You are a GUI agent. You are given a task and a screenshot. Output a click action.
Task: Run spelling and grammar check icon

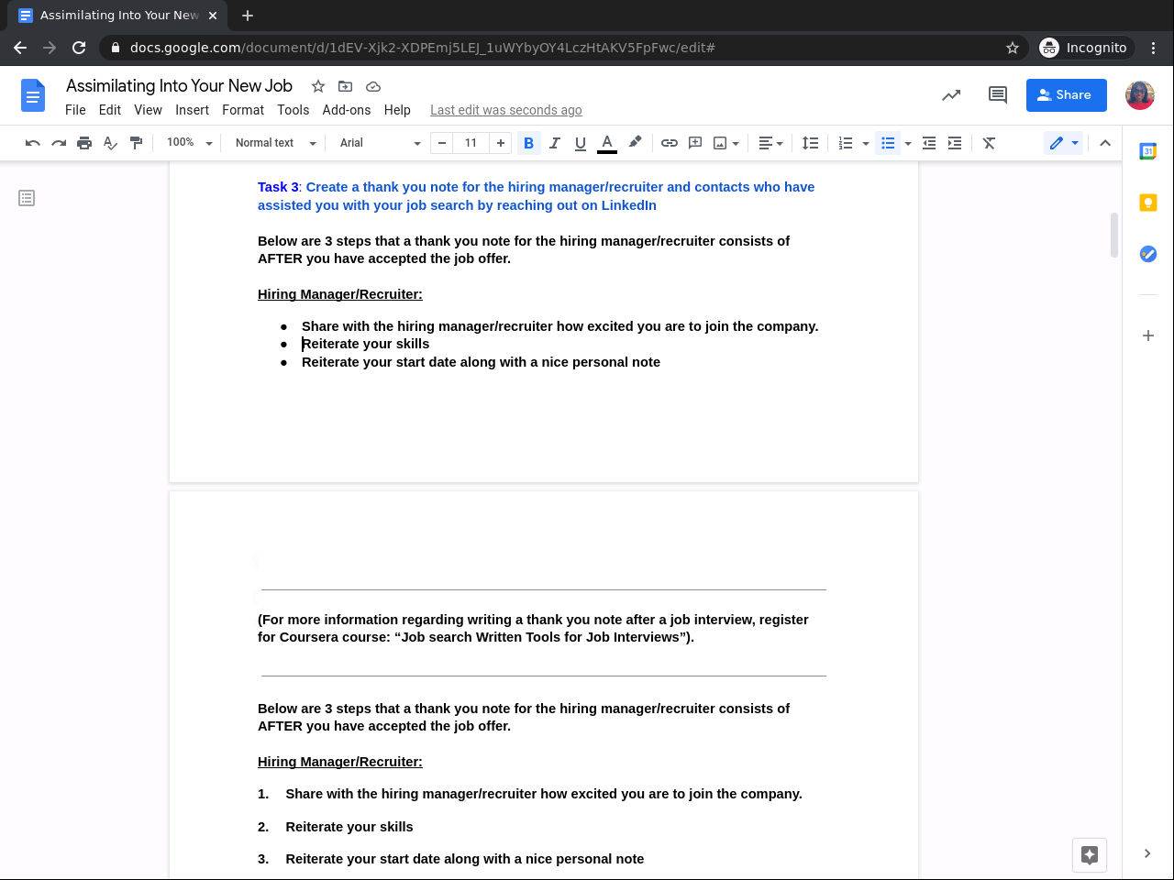pyautogui.click(x=110, y=143)
